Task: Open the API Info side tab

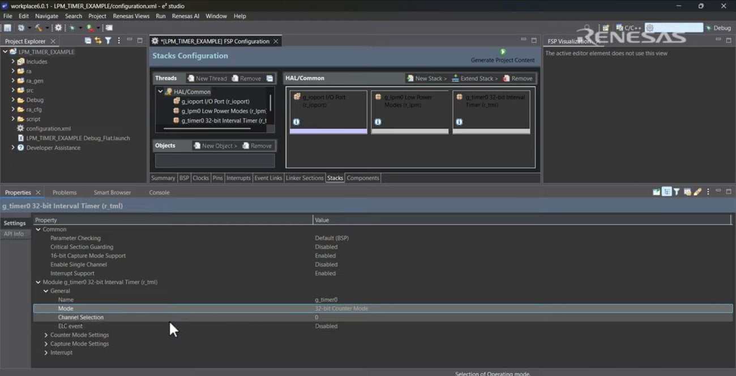Action: [14, 234]
